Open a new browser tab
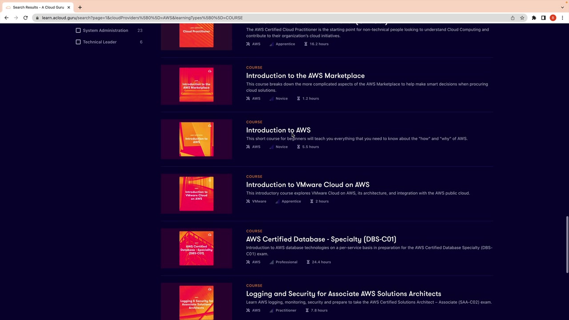Viewport: 569px width, 320px height. coord(80,7)
